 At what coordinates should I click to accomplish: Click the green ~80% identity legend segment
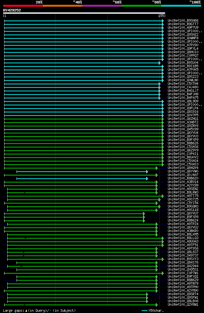coord(142,6)
